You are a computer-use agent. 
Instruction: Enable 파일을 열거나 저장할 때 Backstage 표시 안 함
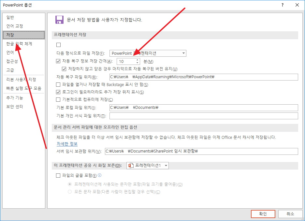tap(58, 85)
